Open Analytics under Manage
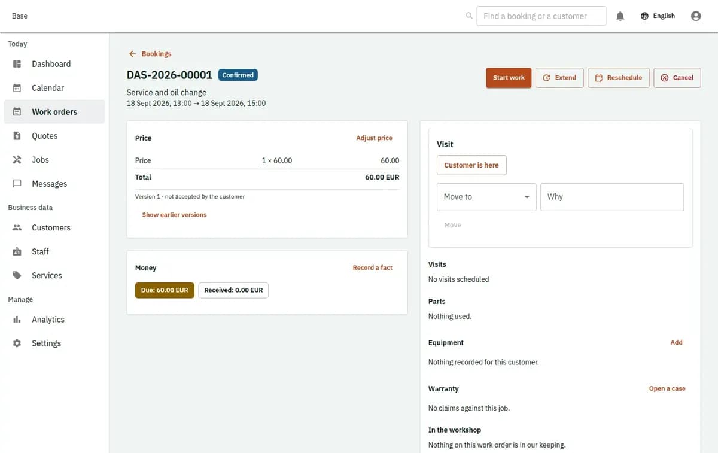 click(54, 320)
